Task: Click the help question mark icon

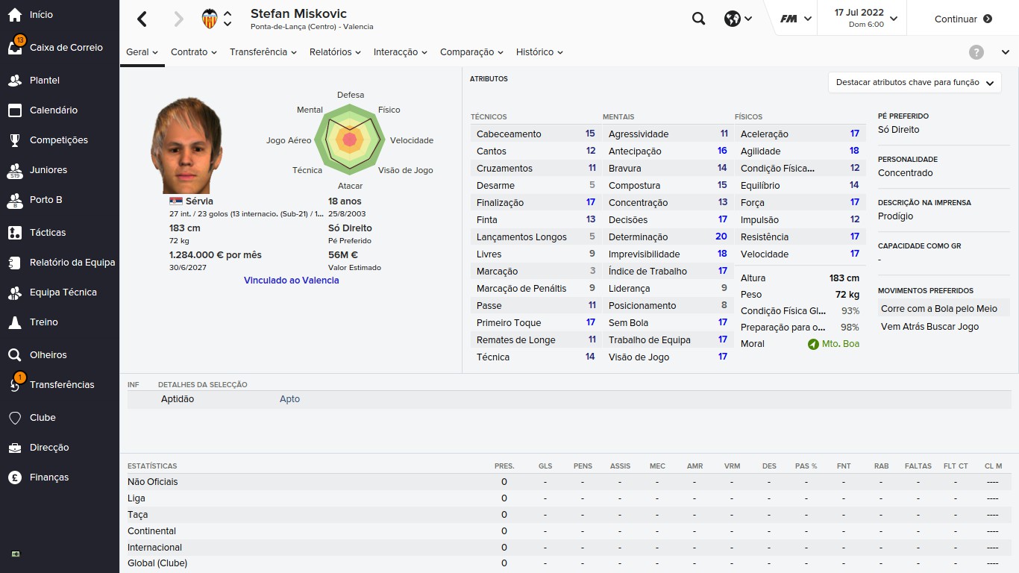Action: (x=976, y=52)
